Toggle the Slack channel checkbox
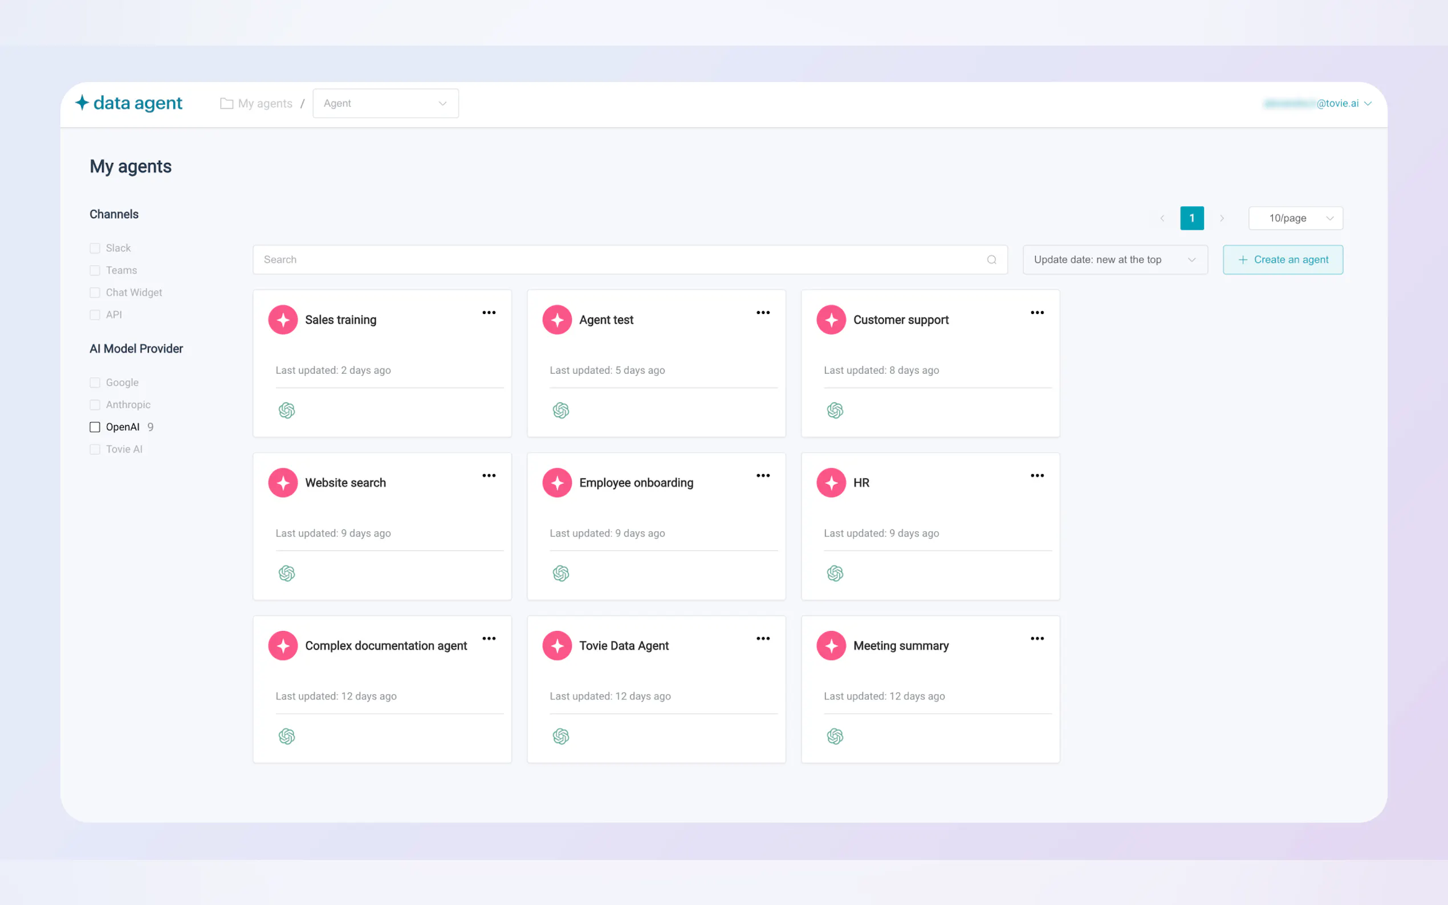 tap(95, 248)
